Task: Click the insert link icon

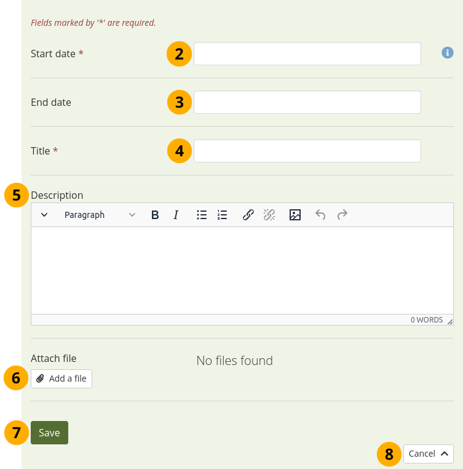Action: (248, 215)
